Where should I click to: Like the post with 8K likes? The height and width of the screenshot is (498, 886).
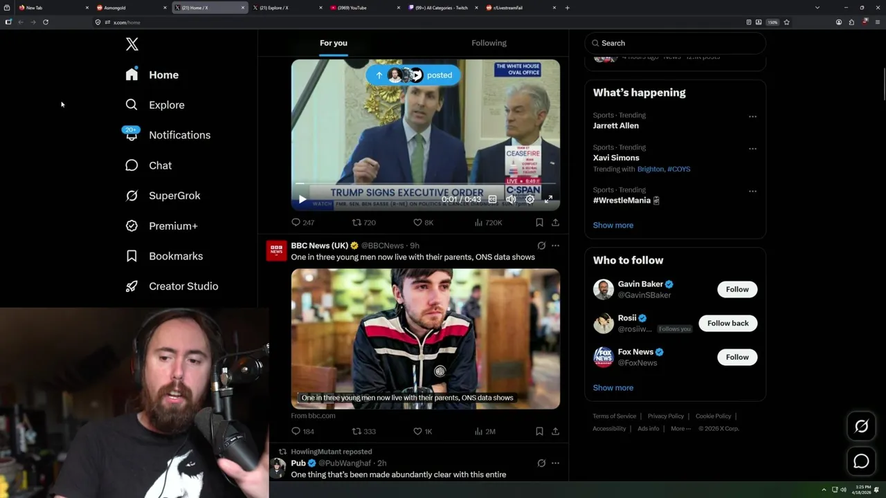423,223
